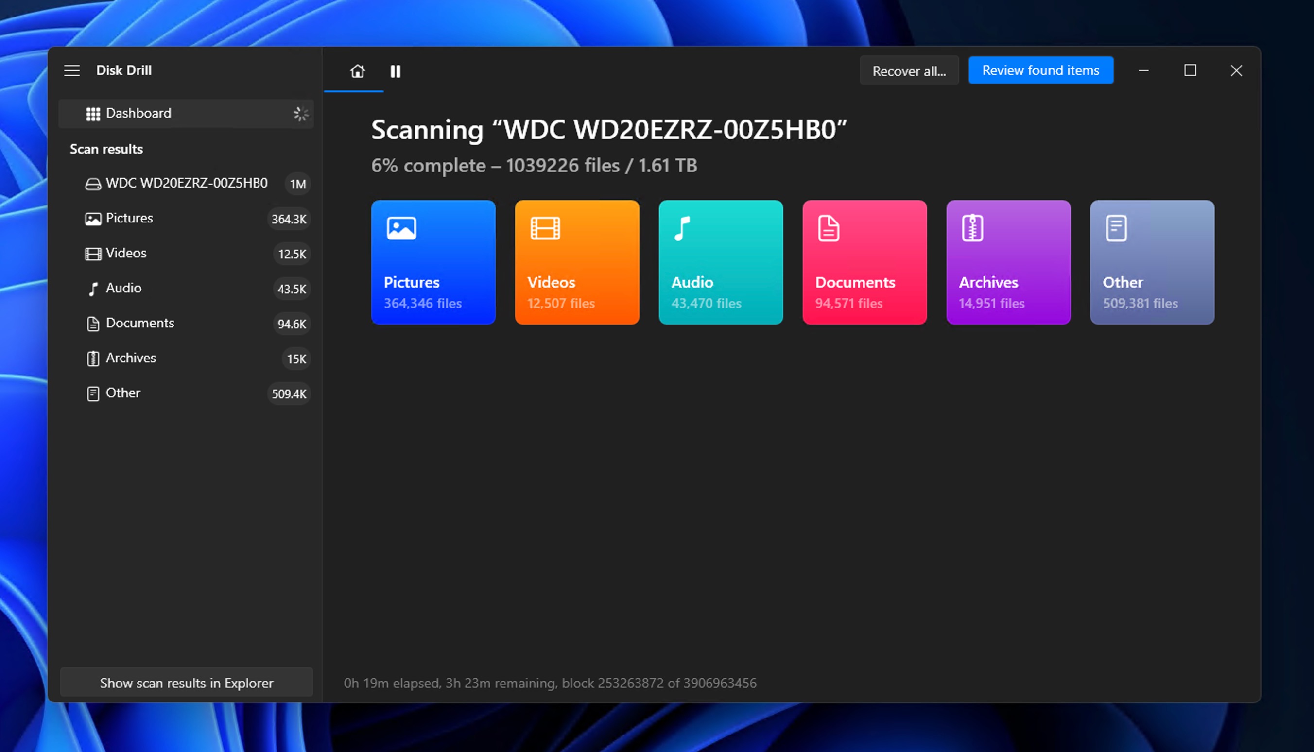This screenshot has width=1314, height=752.
Task: Open the pink Documents card
Action: click(864, 262)
